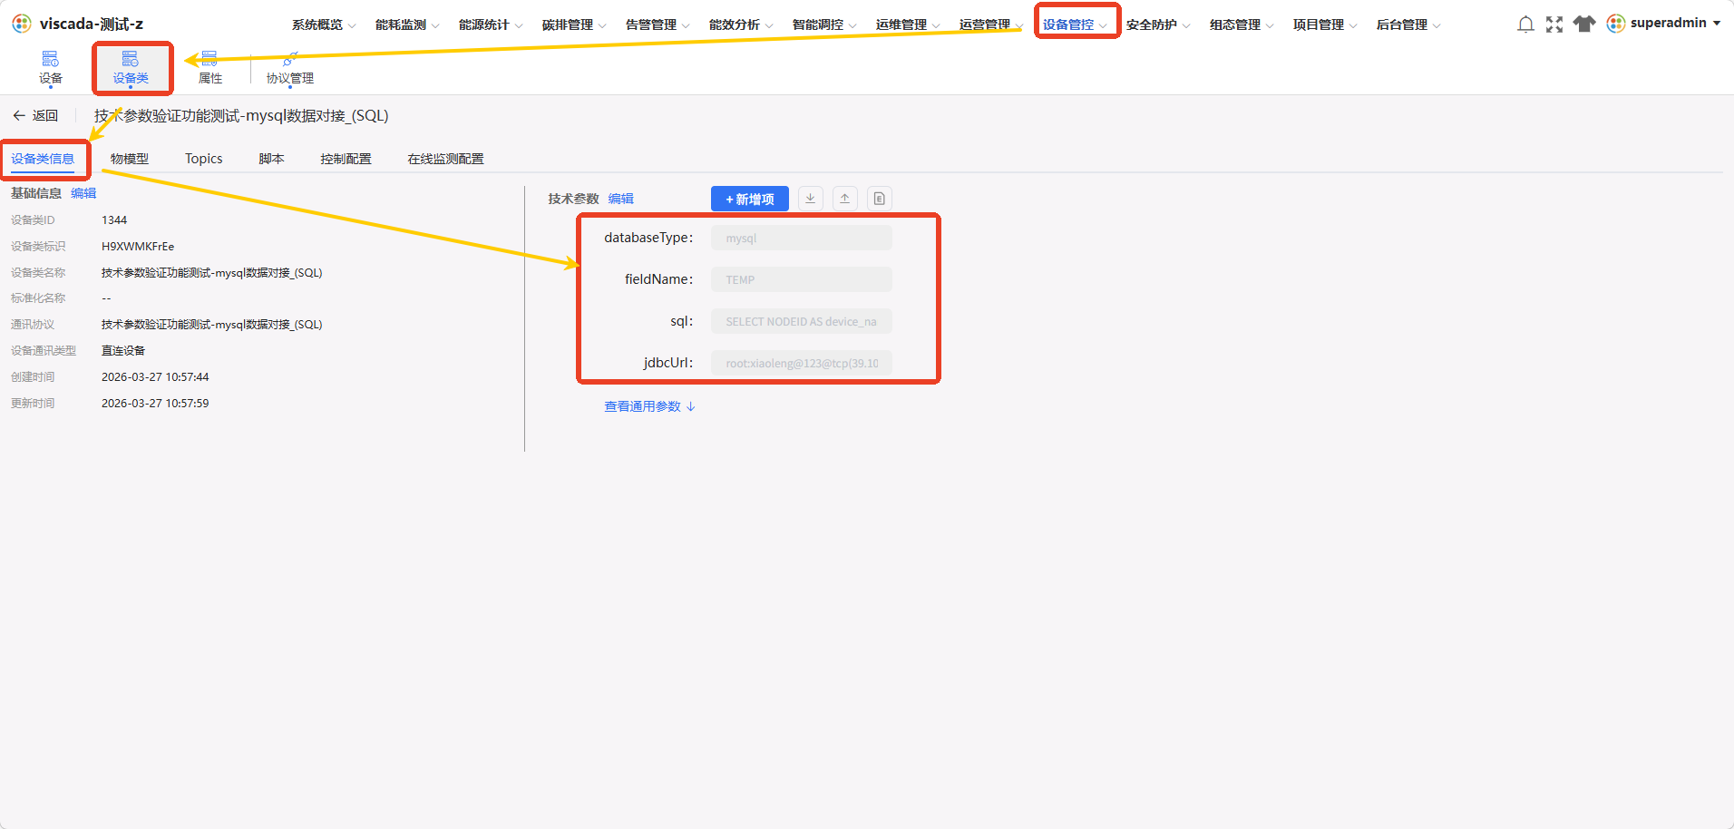Click the fieldName input field

tap(802, 279)
